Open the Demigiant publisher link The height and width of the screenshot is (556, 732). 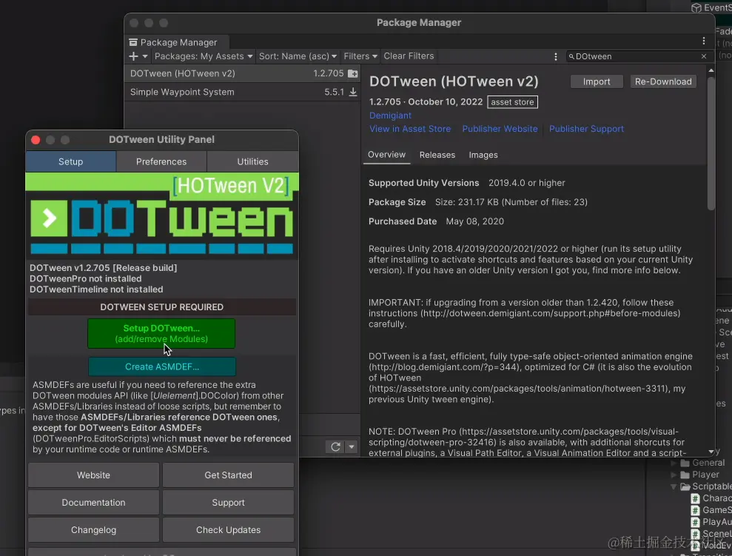pyautogui.click(x=390, y=115)
